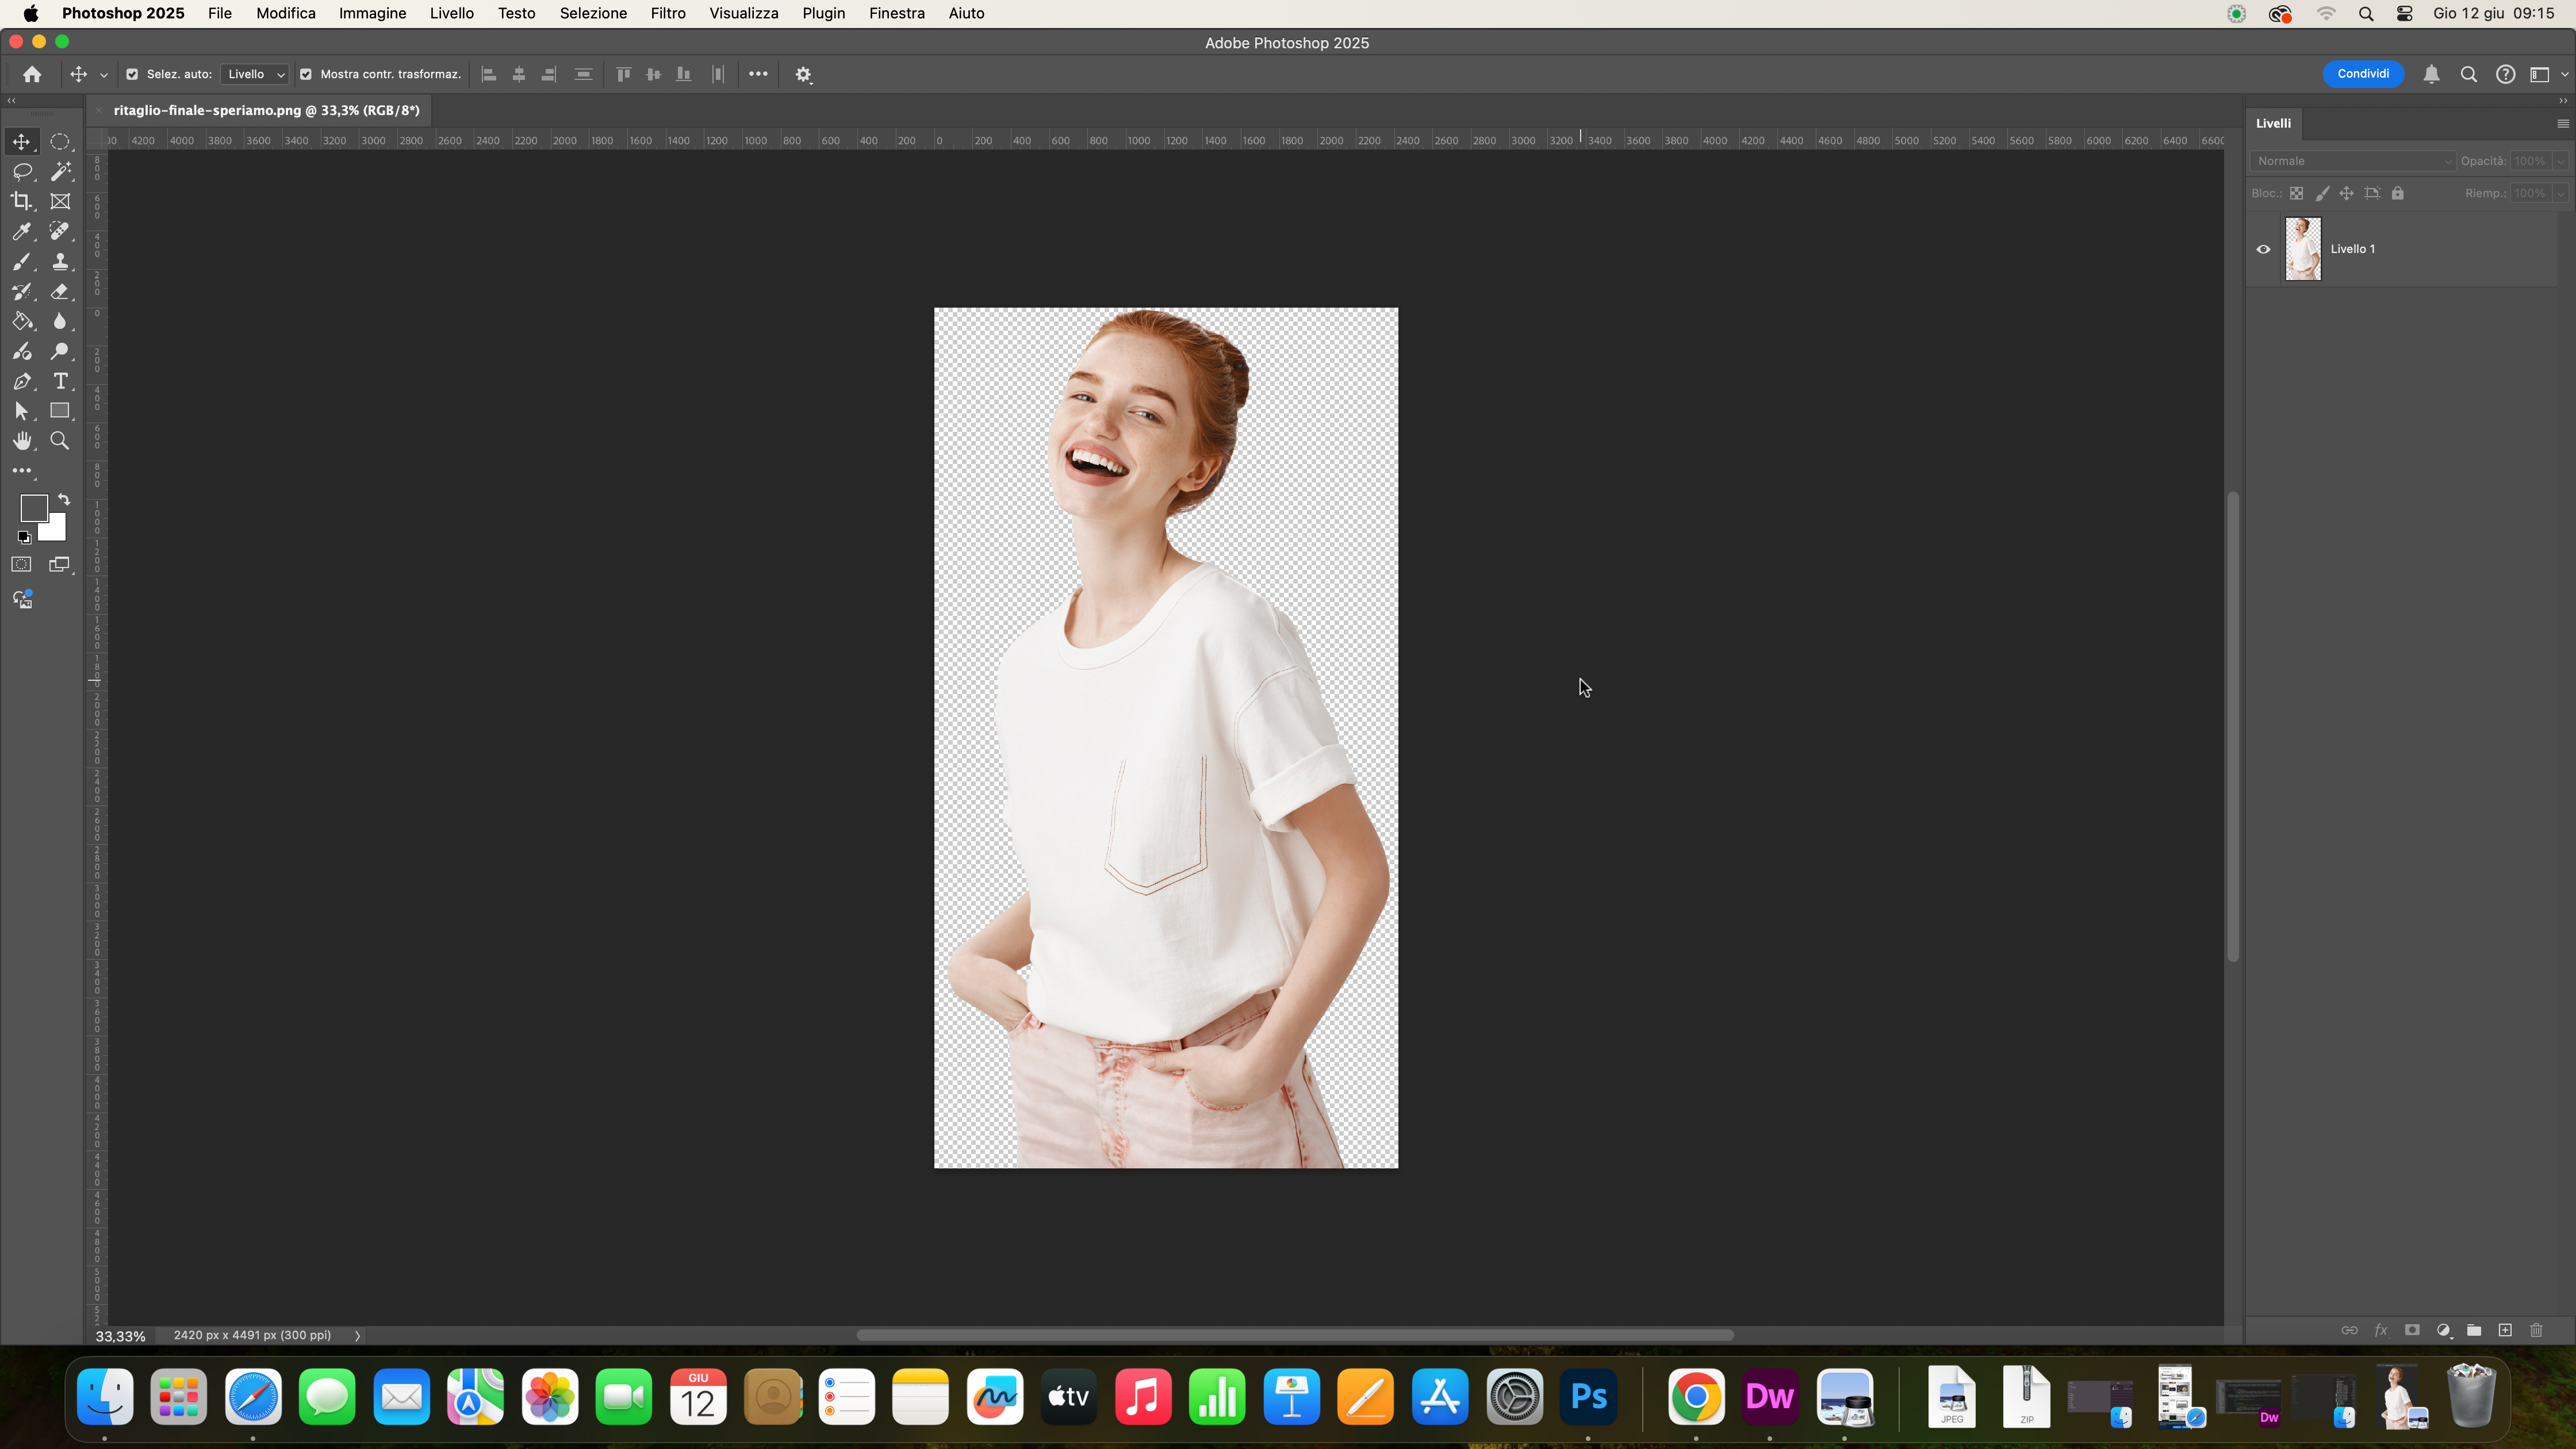This screenshot has width=2576, height=1449.
Task: Select the Crop tool
Action: [22, 202]
